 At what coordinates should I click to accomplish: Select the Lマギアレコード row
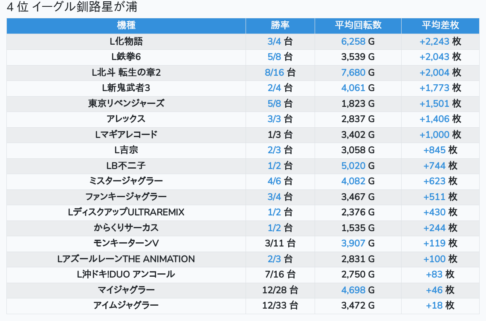click(x=126, y=135)
